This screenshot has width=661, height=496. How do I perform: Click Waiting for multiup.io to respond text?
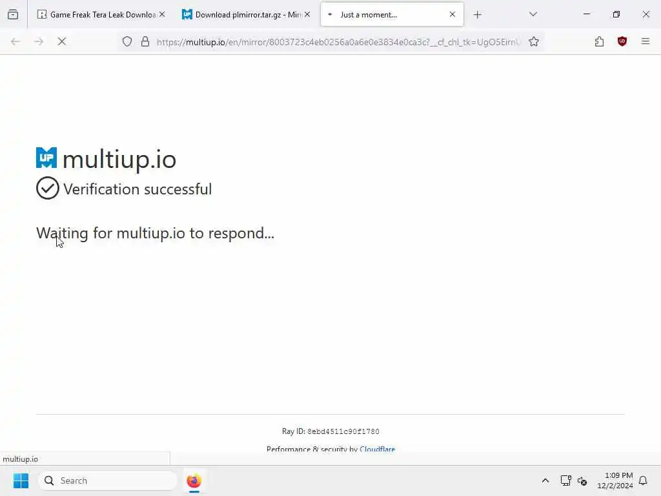pyautogui.click(x=155, y=233)
